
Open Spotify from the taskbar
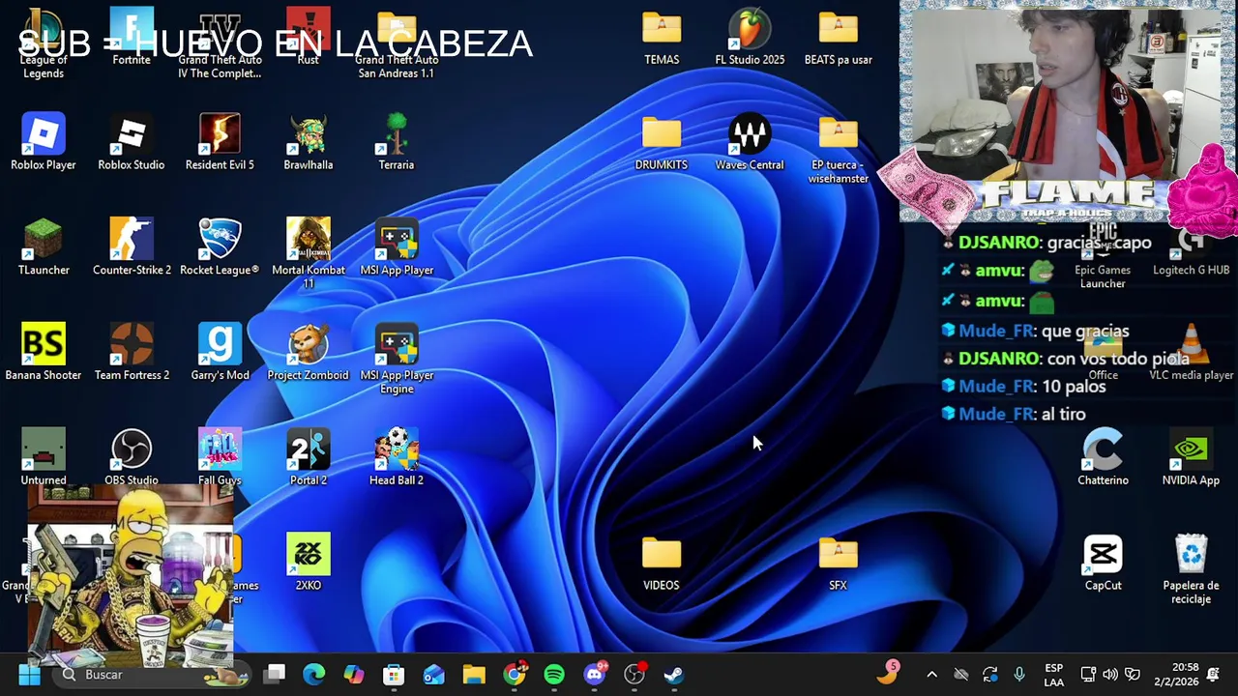coord(554,675)
